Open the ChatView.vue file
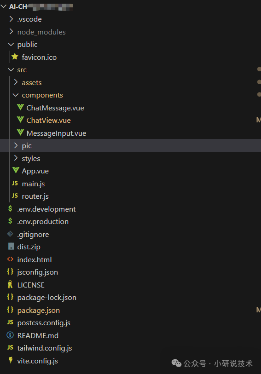 48,121
